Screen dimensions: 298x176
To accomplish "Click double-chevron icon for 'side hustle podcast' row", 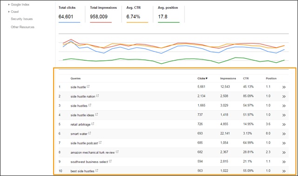I will [284, 143].
